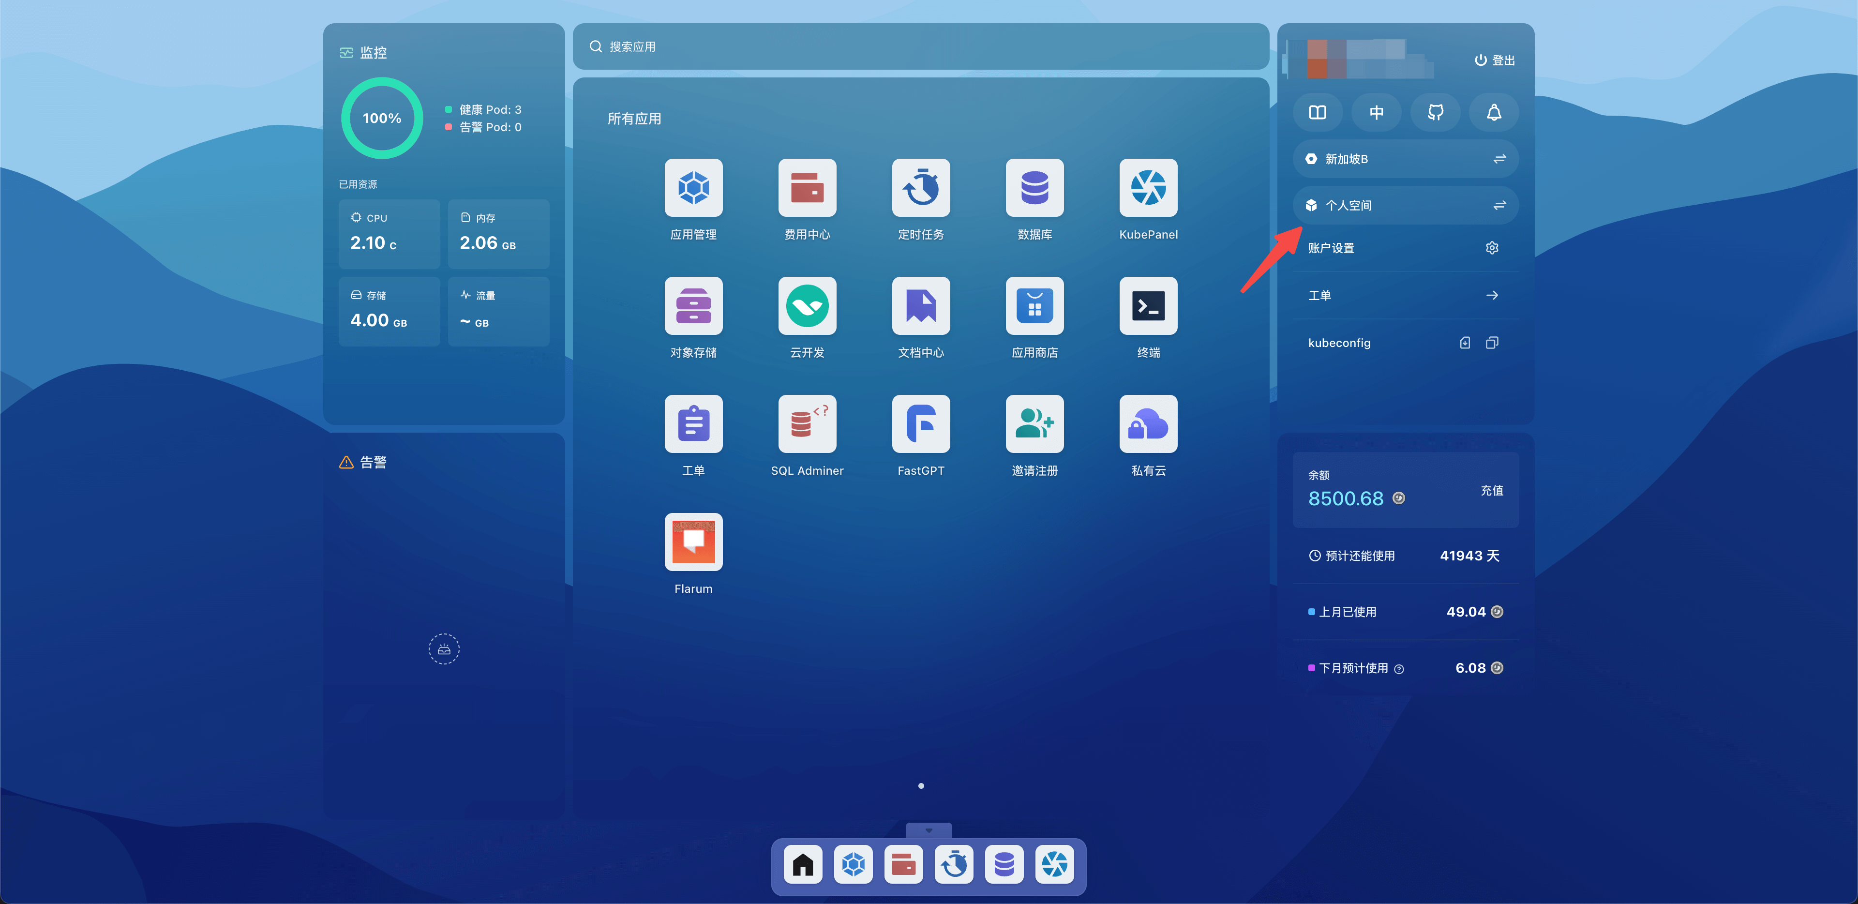Open 费用中心 wallet icon in dock

coord(904,864)
